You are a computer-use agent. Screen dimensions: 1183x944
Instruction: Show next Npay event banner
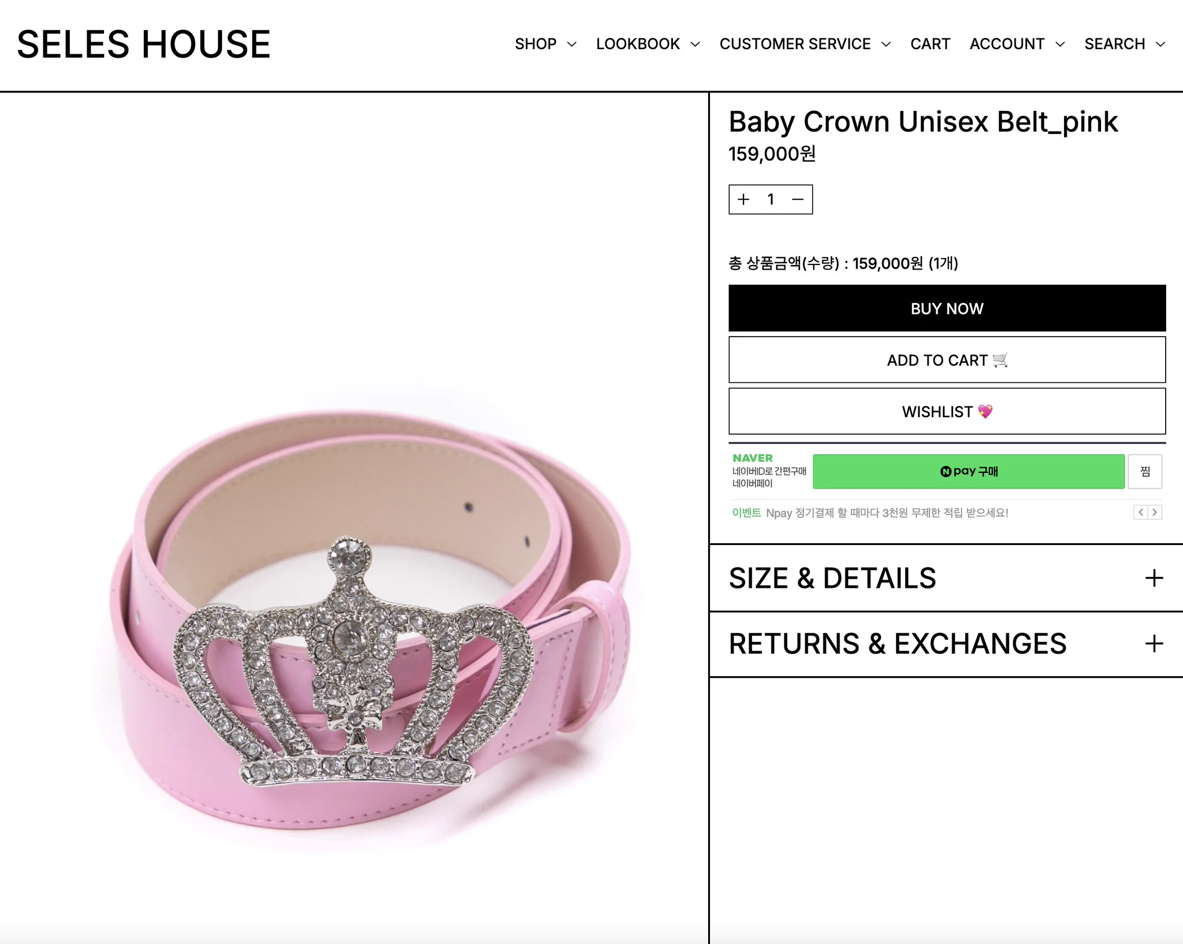1155,512
